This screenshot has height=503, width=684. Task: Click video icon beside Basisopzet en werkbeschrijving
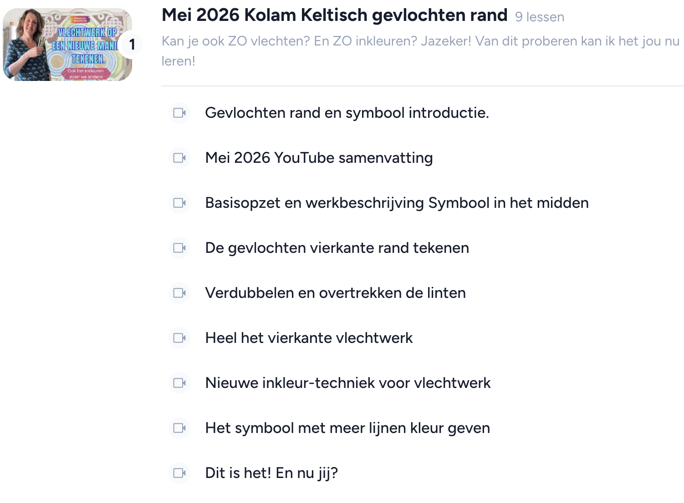[x=180, y=203]
